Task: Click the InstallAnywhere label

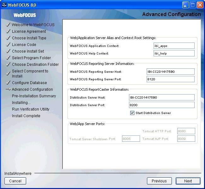Action: pos(18,174)
